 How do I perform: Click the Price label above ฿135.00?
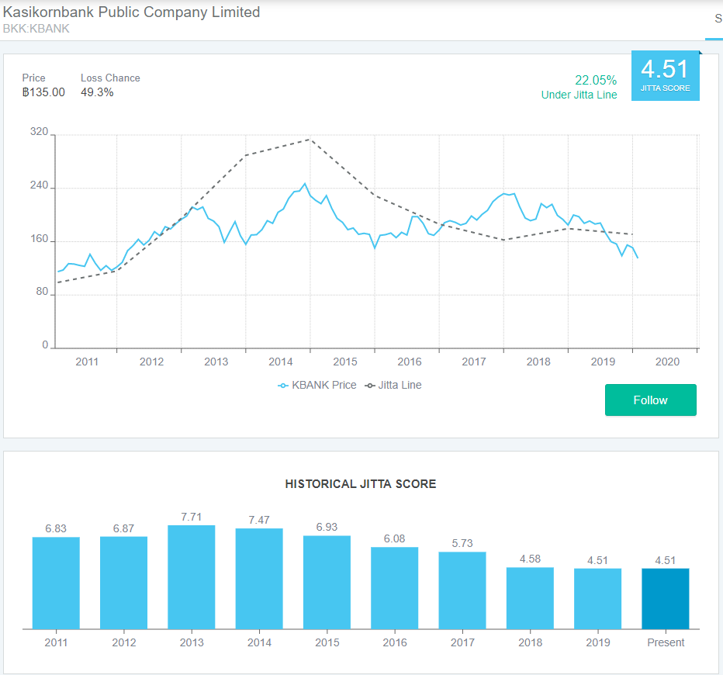click(x=33, y=78)
